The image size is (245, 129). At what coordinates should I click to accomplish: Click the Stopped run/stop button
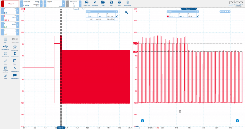[10, 4]
